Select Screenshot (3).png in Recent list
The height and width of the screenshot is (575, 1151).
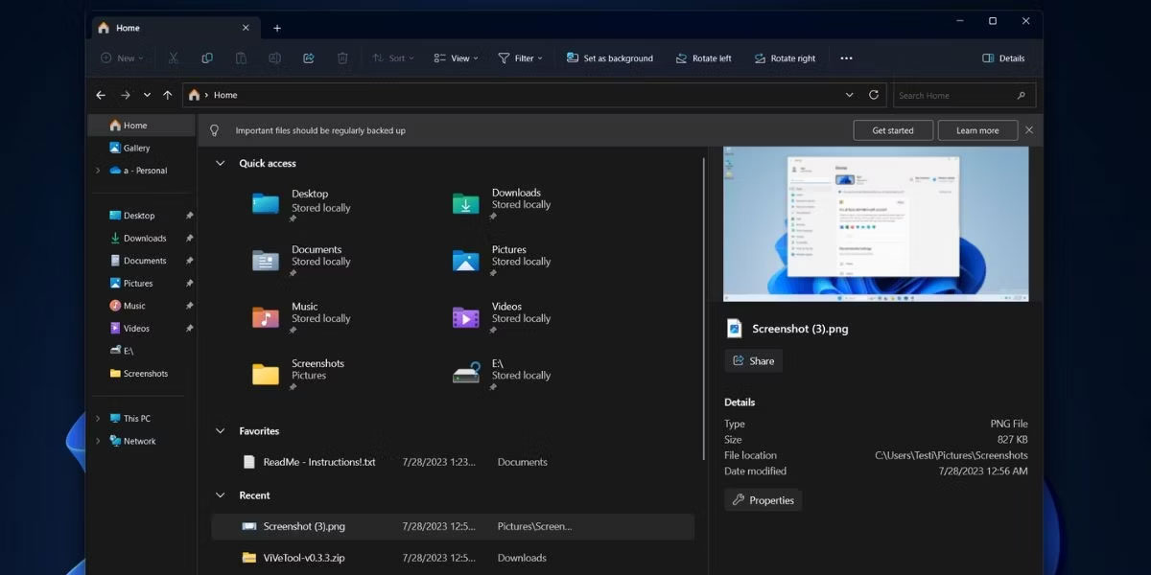453,526
